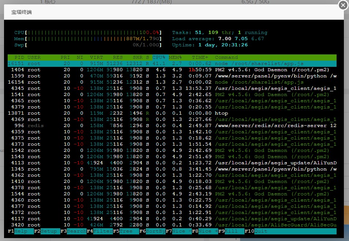Sort by NI column header

[80, 57]
